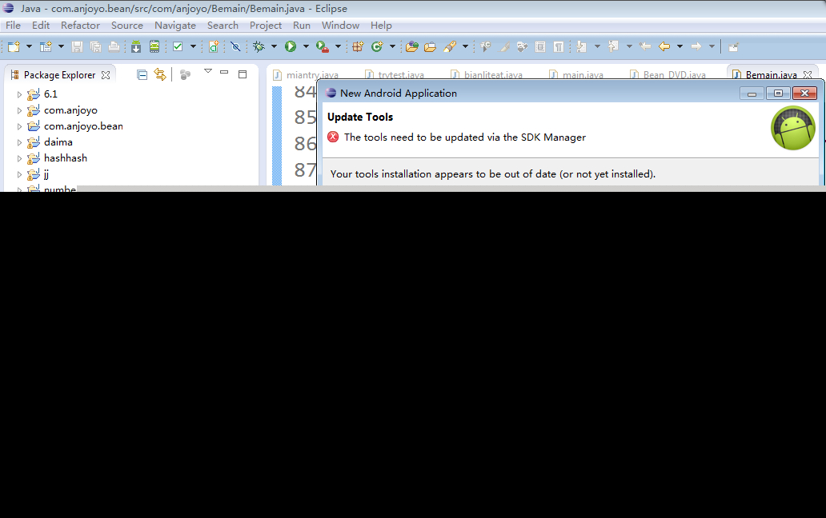Open the Search menu
This screenshot has width=826, height=518.
coord(223,26)
